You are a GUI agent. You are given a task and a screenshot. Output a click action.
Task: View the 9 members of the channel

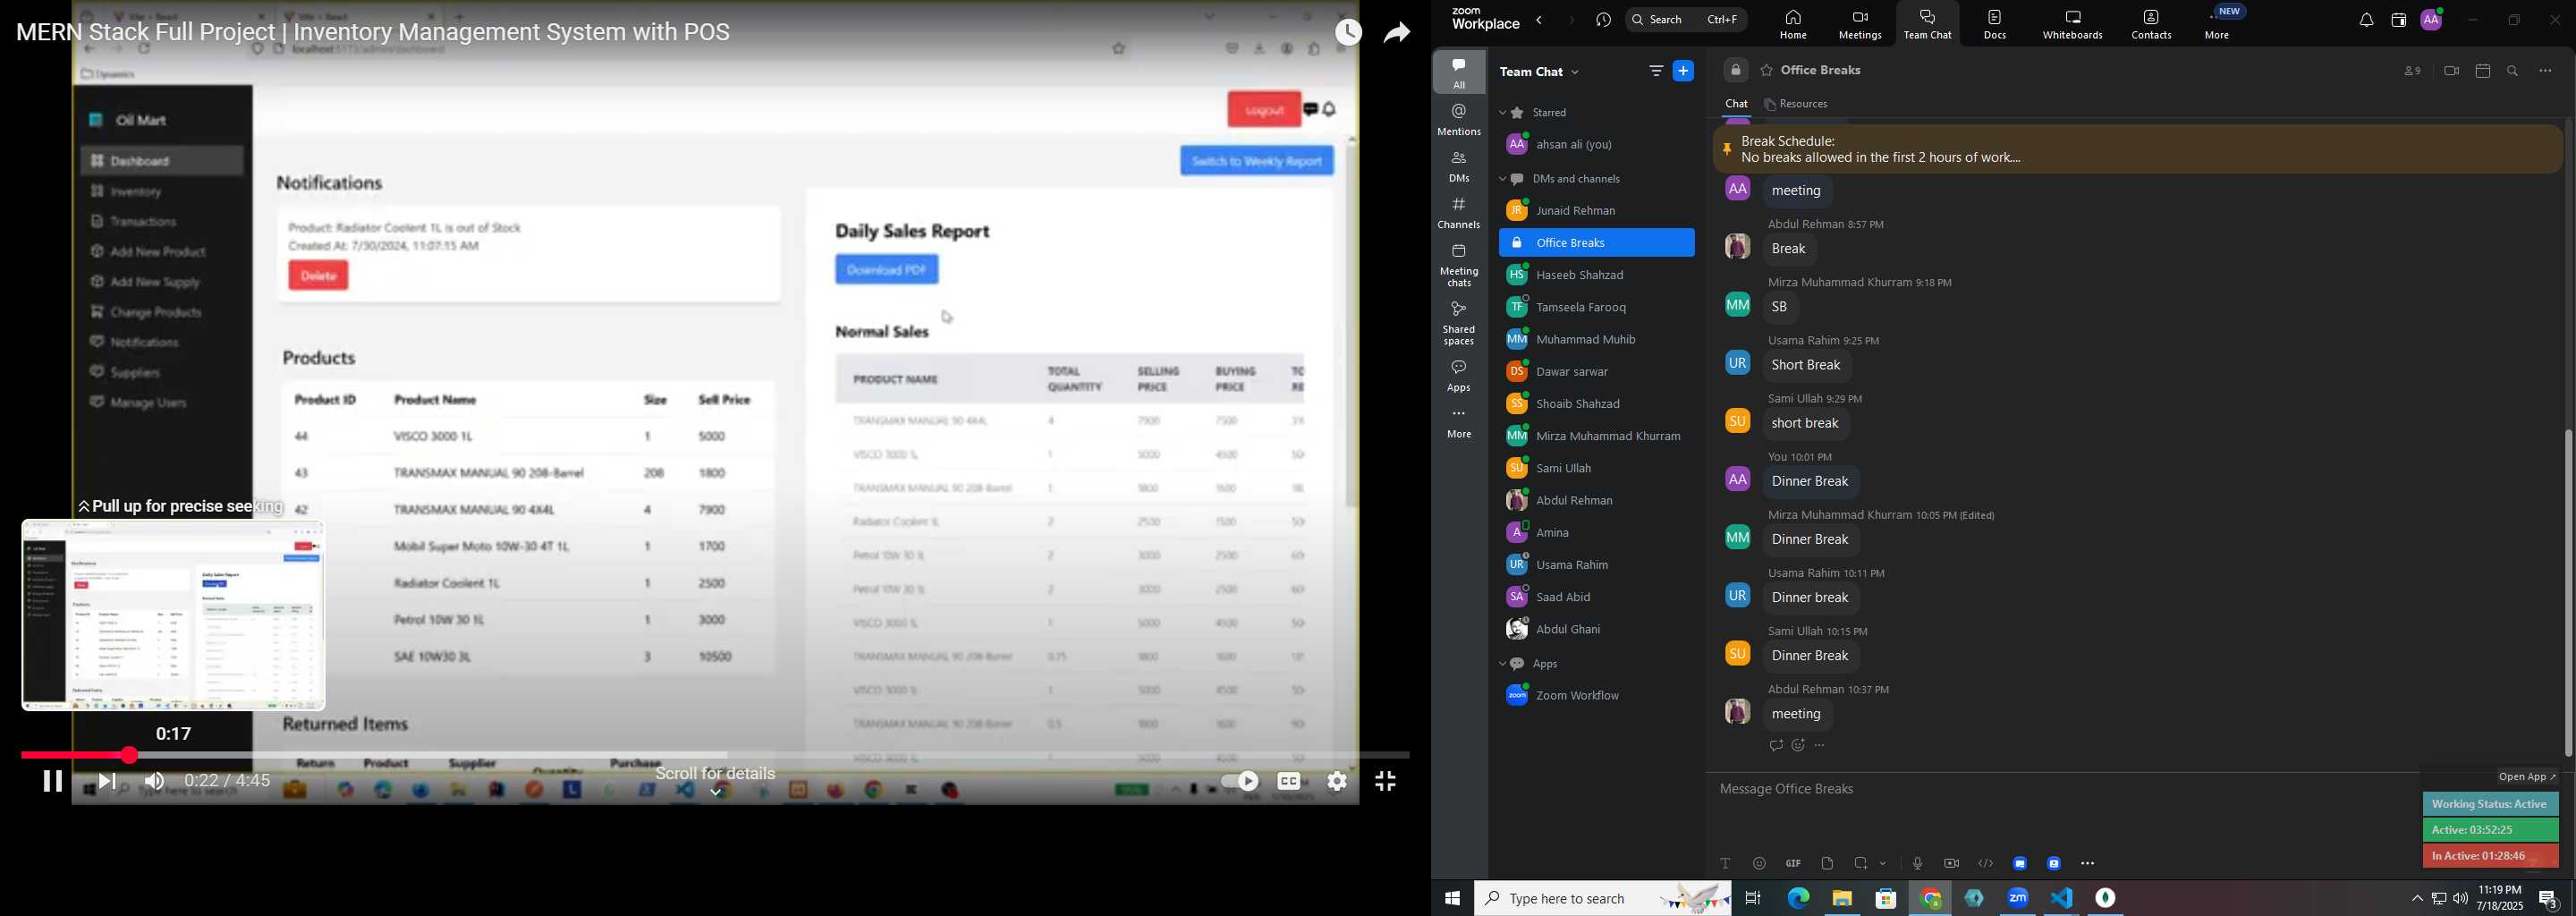2412,71
